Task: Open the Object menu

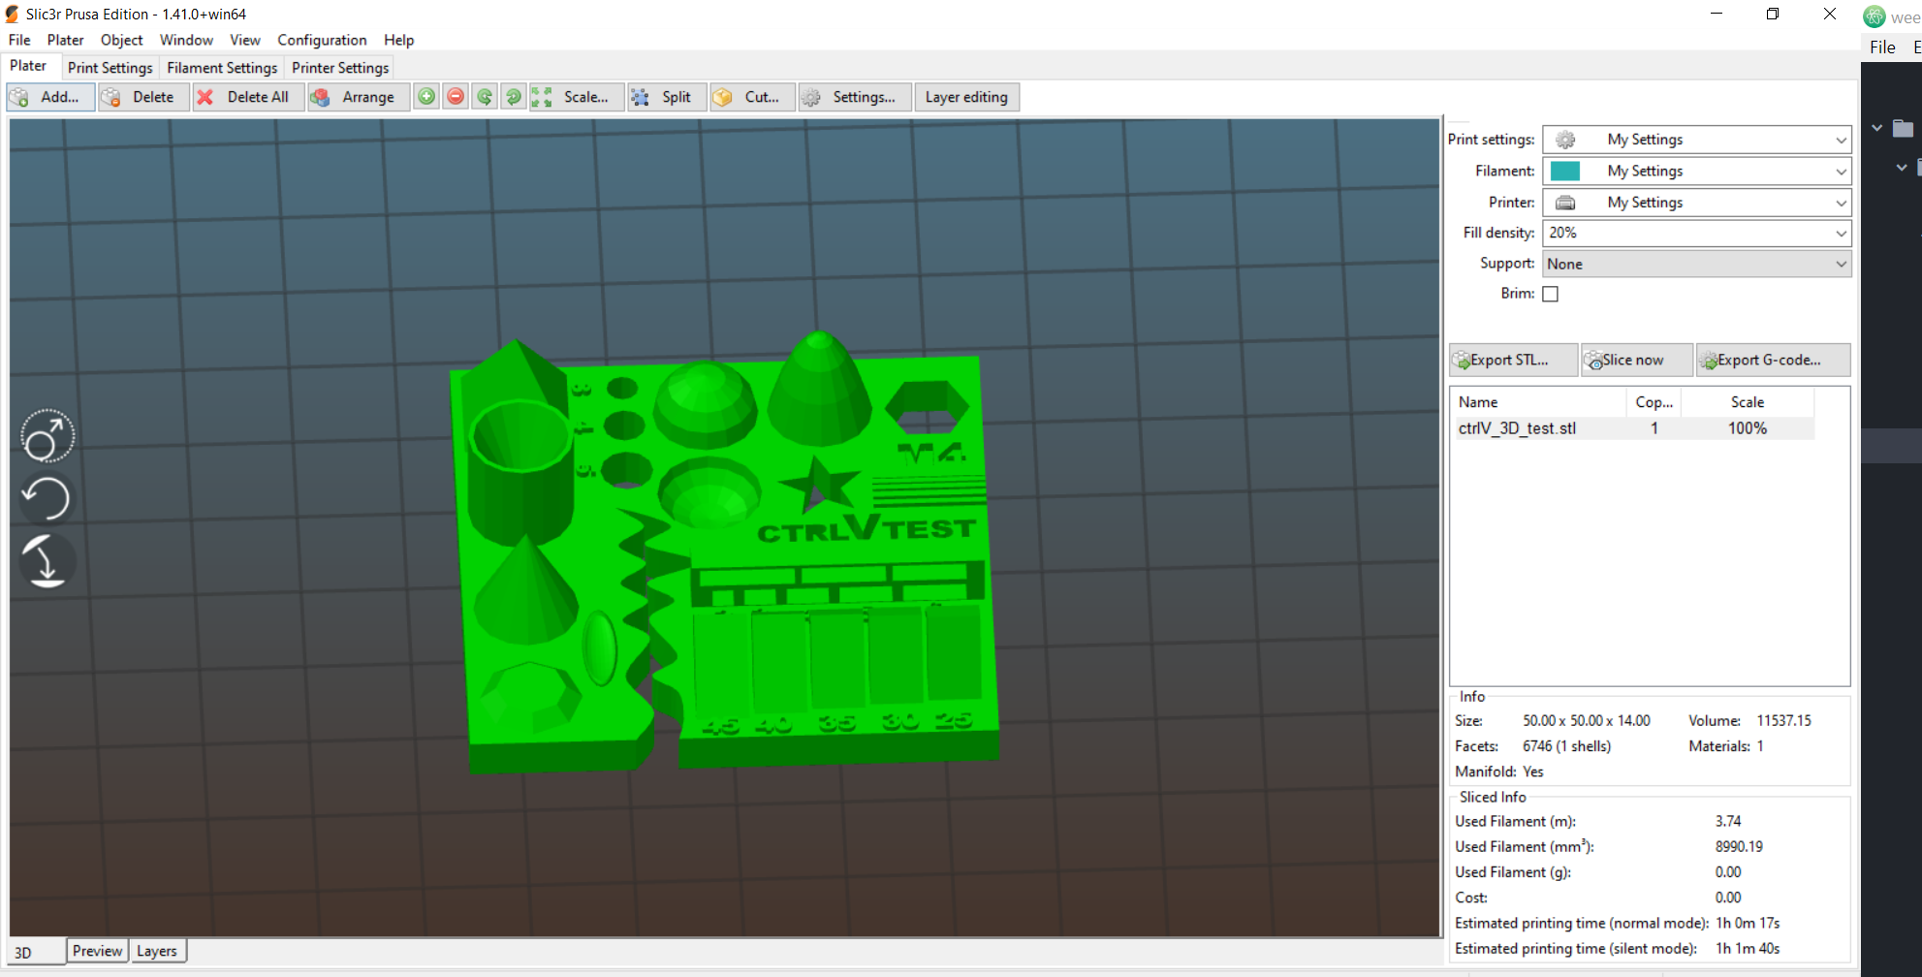Action: (121, 40)
